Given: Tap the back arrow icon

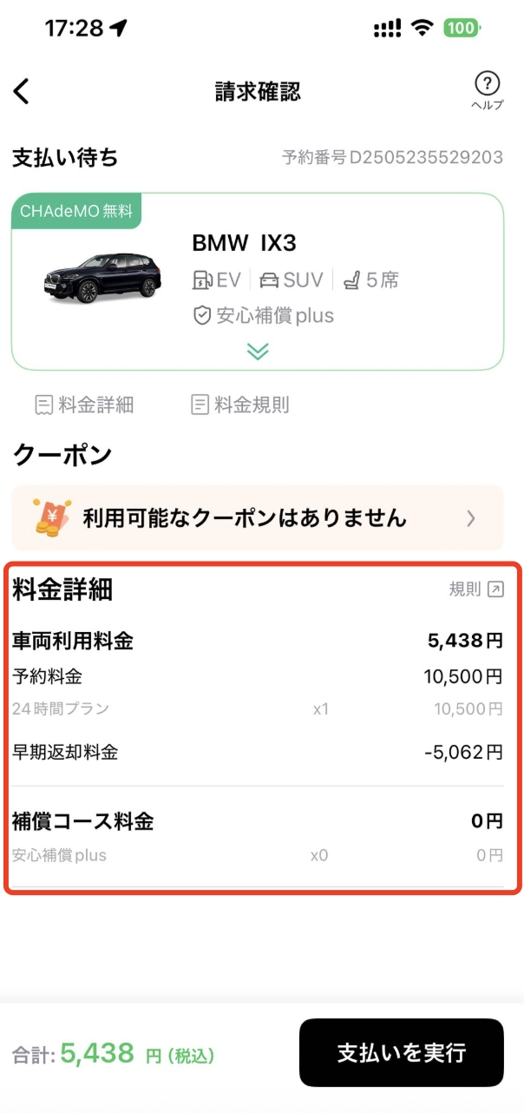Looking at the screenshot, I should pos(22,91).
